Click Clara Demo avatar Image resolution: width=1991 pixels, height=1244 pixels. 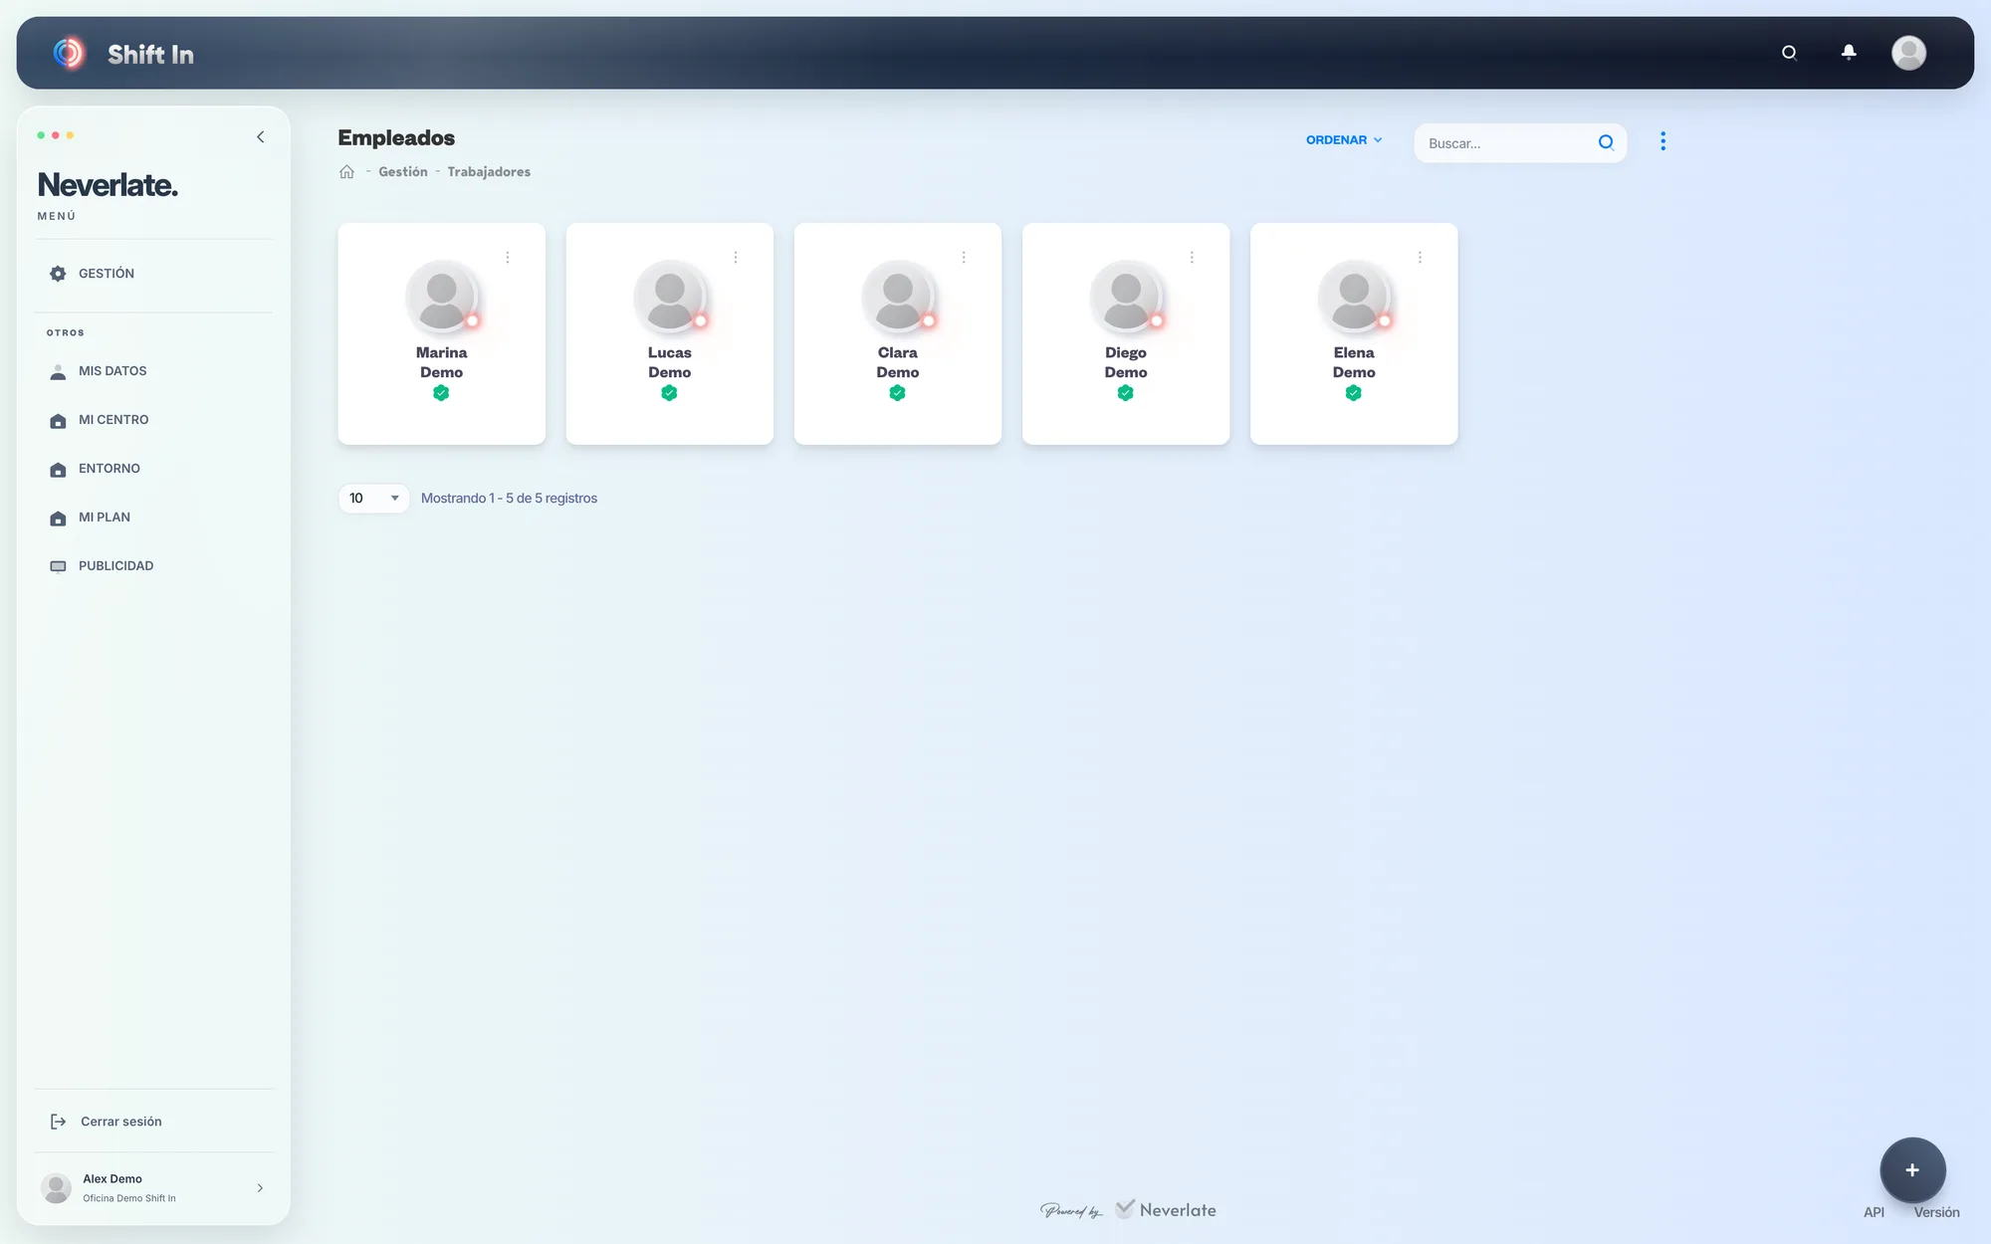point(898,297)
